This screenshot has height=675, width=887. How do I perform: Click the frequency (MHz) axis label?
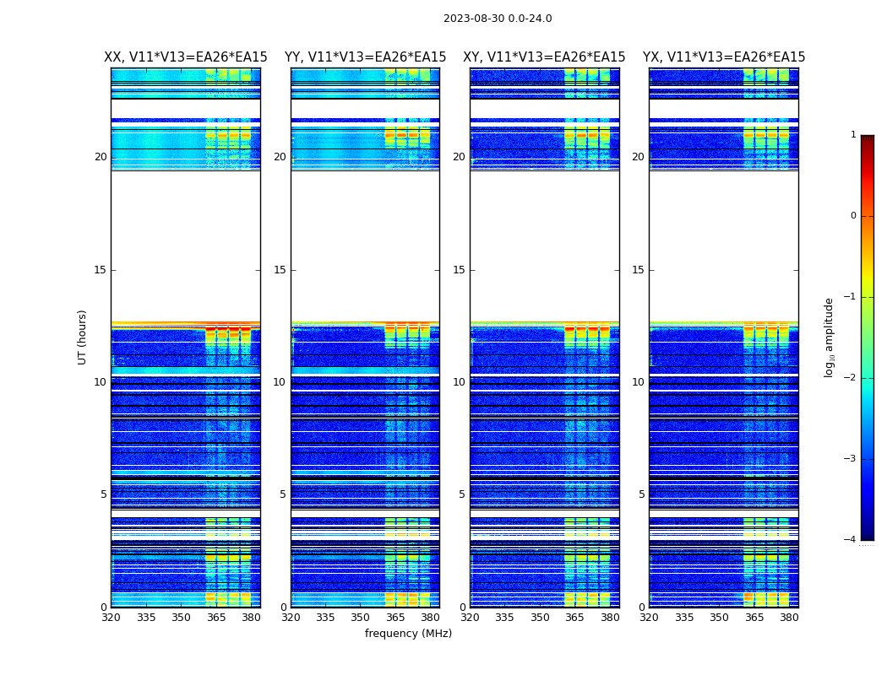[x=408, y=633]
